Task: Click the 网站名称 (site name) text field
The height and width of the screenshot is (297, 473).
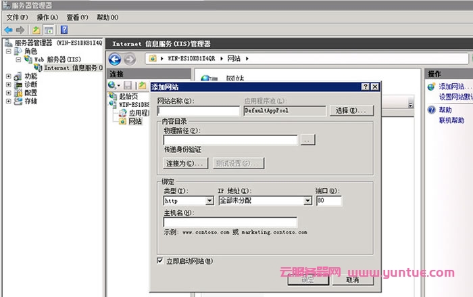Action: [x=197, y=110]
